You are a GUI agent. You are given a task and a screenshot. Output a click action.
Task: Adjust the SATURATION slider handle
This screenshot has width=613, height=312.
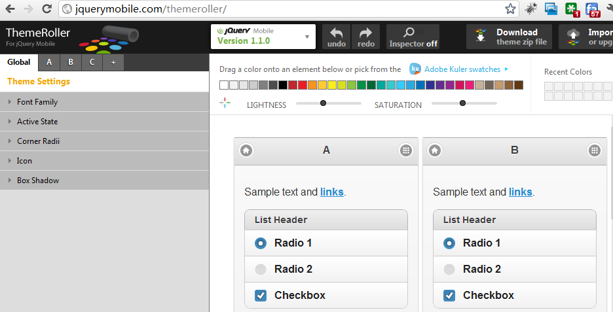pyautogui.click(x=462, y=103)
